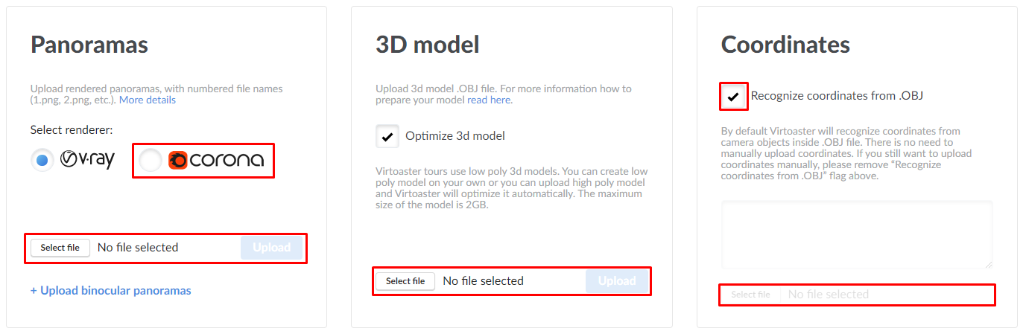Click the Corona logo
The width and height of the screenshot is (1026, 334).
tap(216, 160)
